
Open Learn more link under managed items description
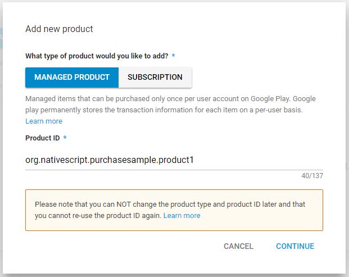44,121
